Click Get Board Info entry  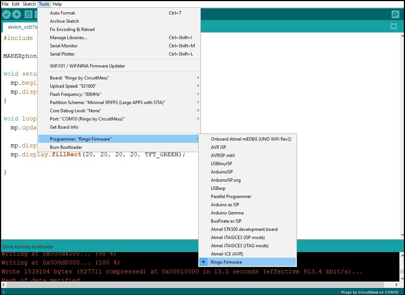[x=64, y=127]
